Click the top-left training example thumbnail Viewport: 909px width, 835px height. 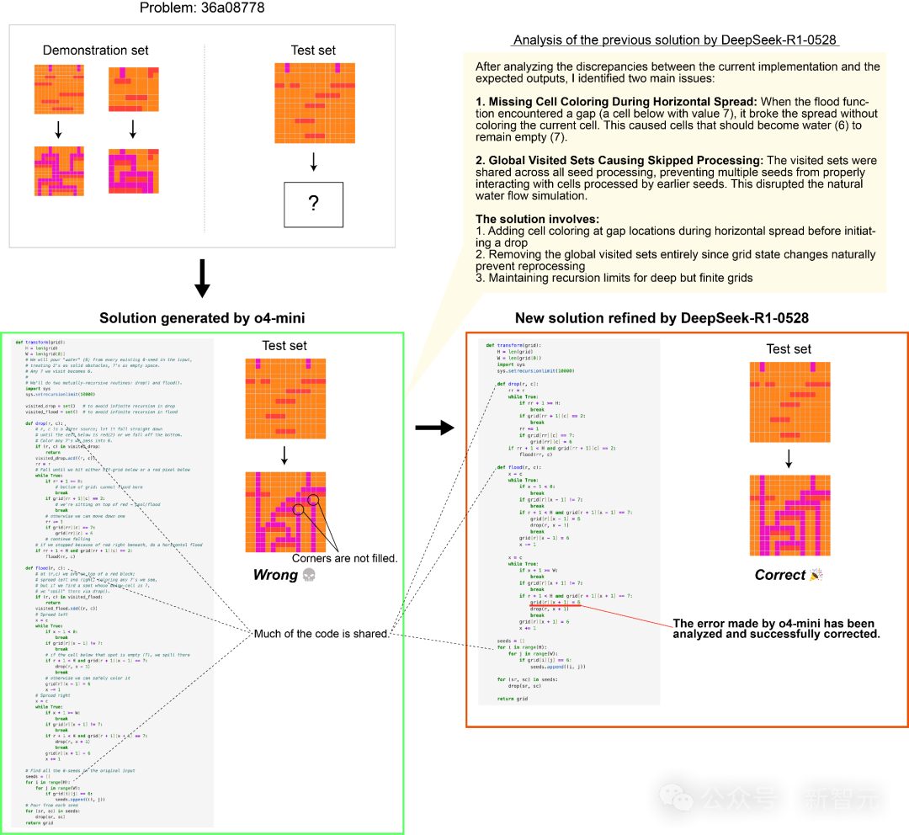tap(57, 88)
